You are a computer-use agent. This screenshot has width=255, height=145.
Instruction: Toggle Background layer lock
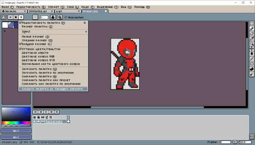pyautogui.click(x=38, y=121)
